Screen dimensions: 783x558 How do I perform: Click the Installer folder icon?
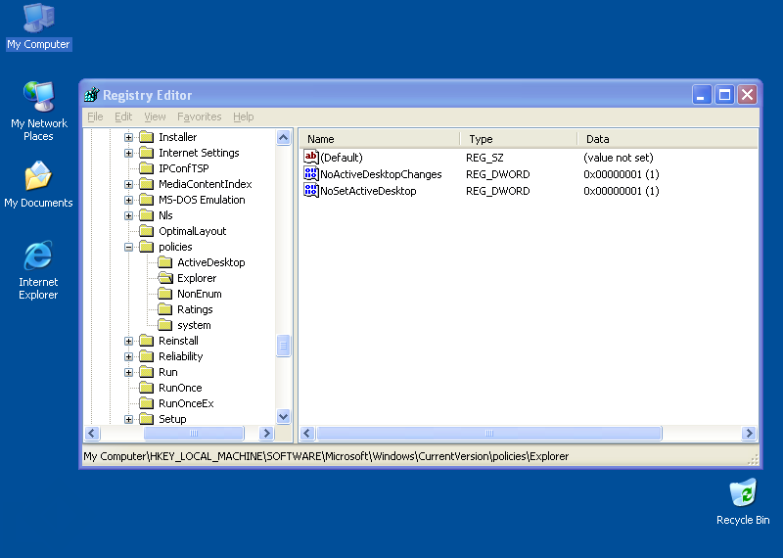pos(146,137)
